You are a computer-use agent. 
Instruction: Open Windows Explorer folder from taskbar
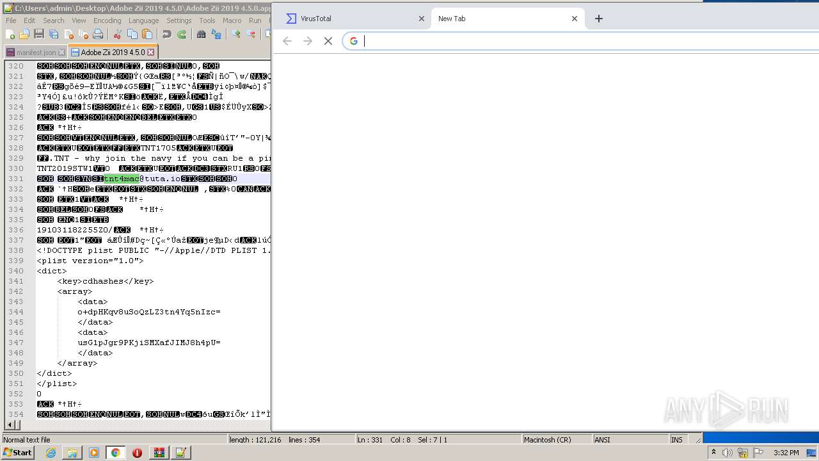click(x=72, y=453)
